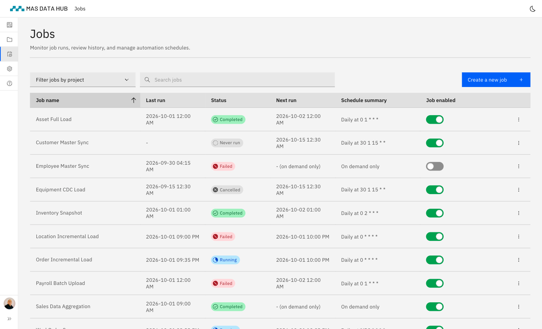Disable the Customer Master Sync job toggle
542x329 pixels.
click(x=435, y=143)
